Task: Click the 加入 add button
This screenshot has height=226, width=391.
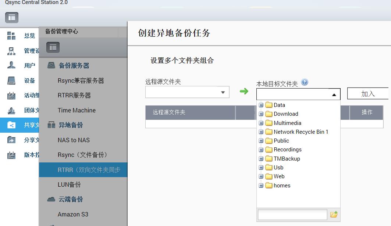Action: tap(367, 94)
